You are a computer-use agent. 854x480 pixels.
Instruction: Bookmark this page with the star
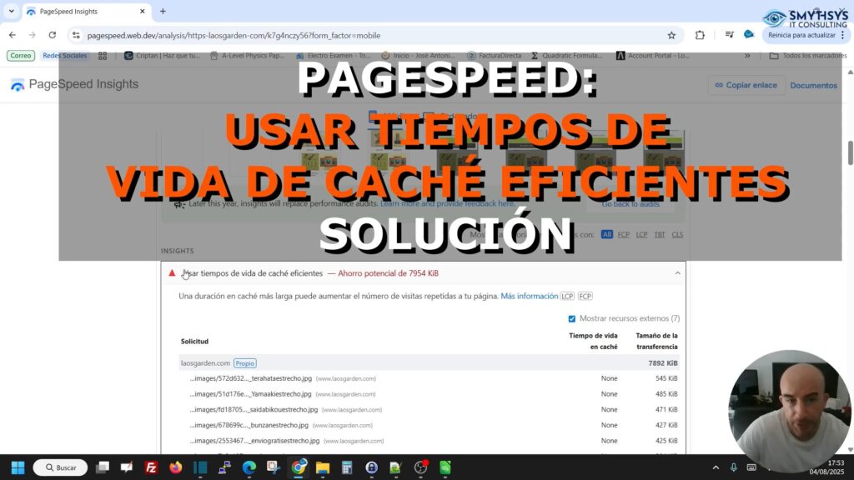(x=671, y=35)
